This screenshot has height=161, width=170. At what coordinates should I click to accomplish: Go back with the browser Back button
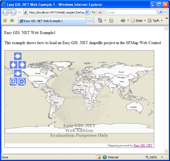click(6, 12)
